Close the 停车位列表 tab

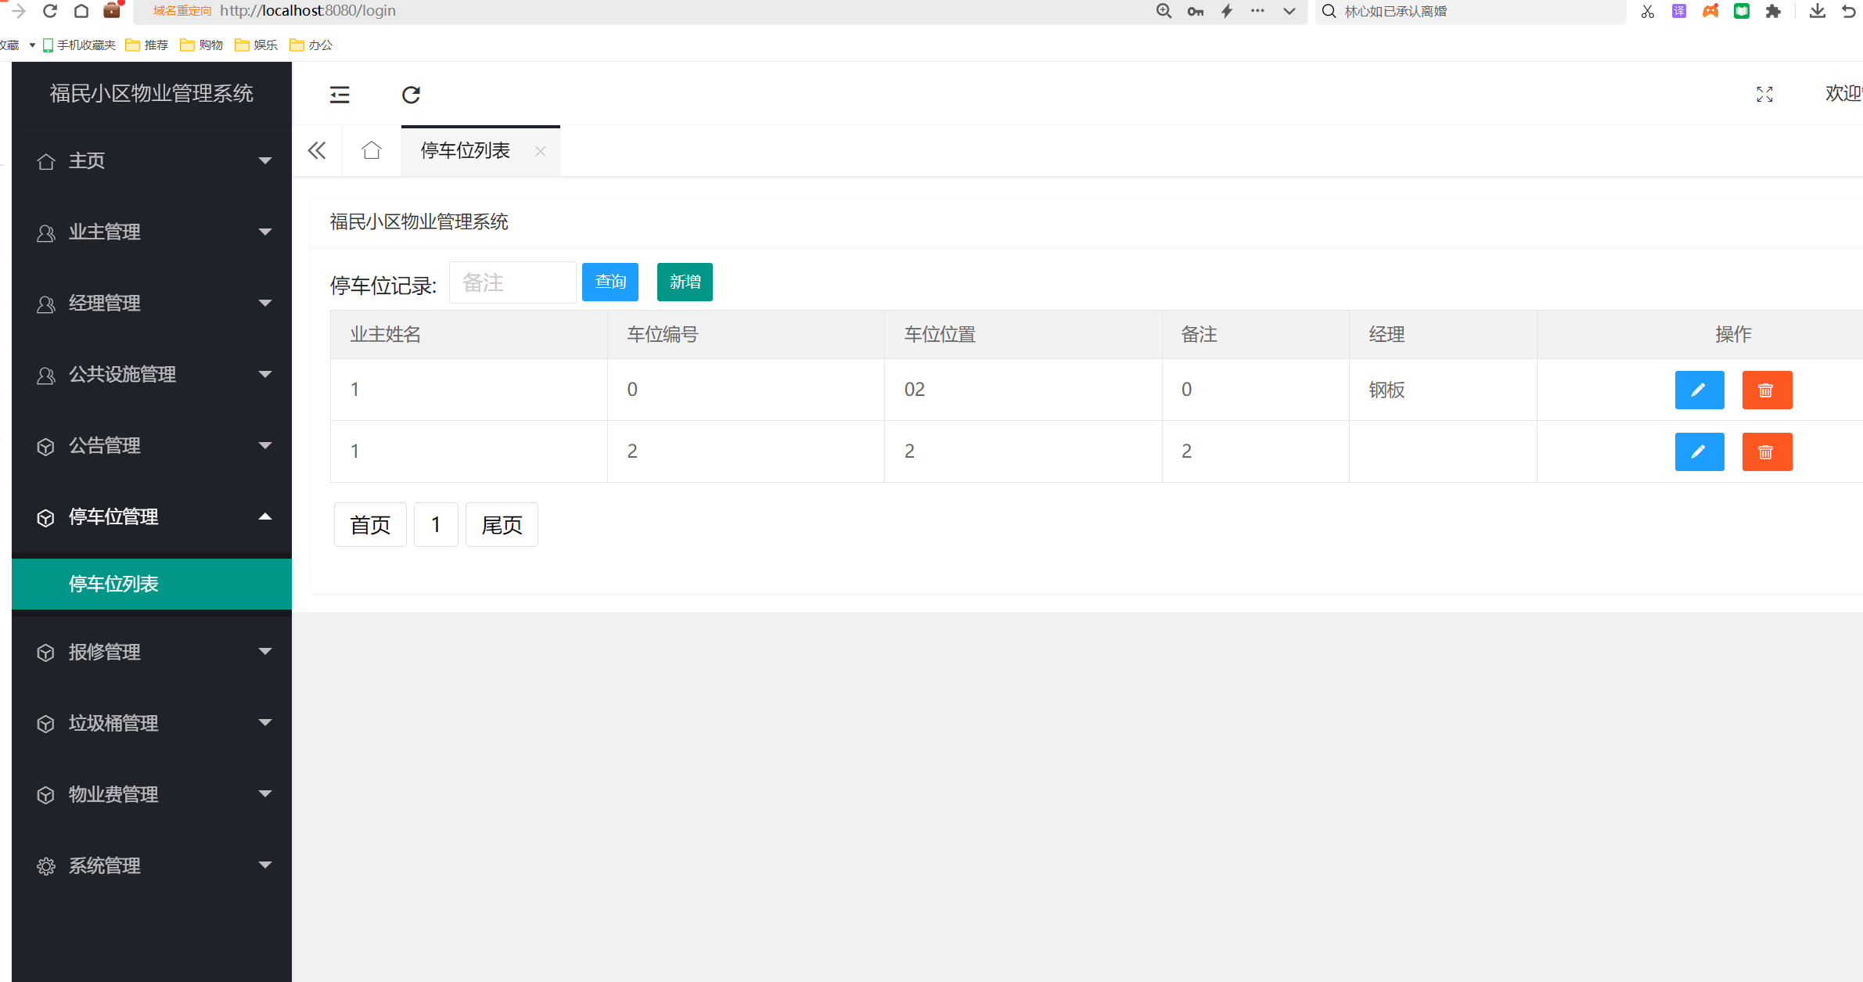tap(540, 151)
